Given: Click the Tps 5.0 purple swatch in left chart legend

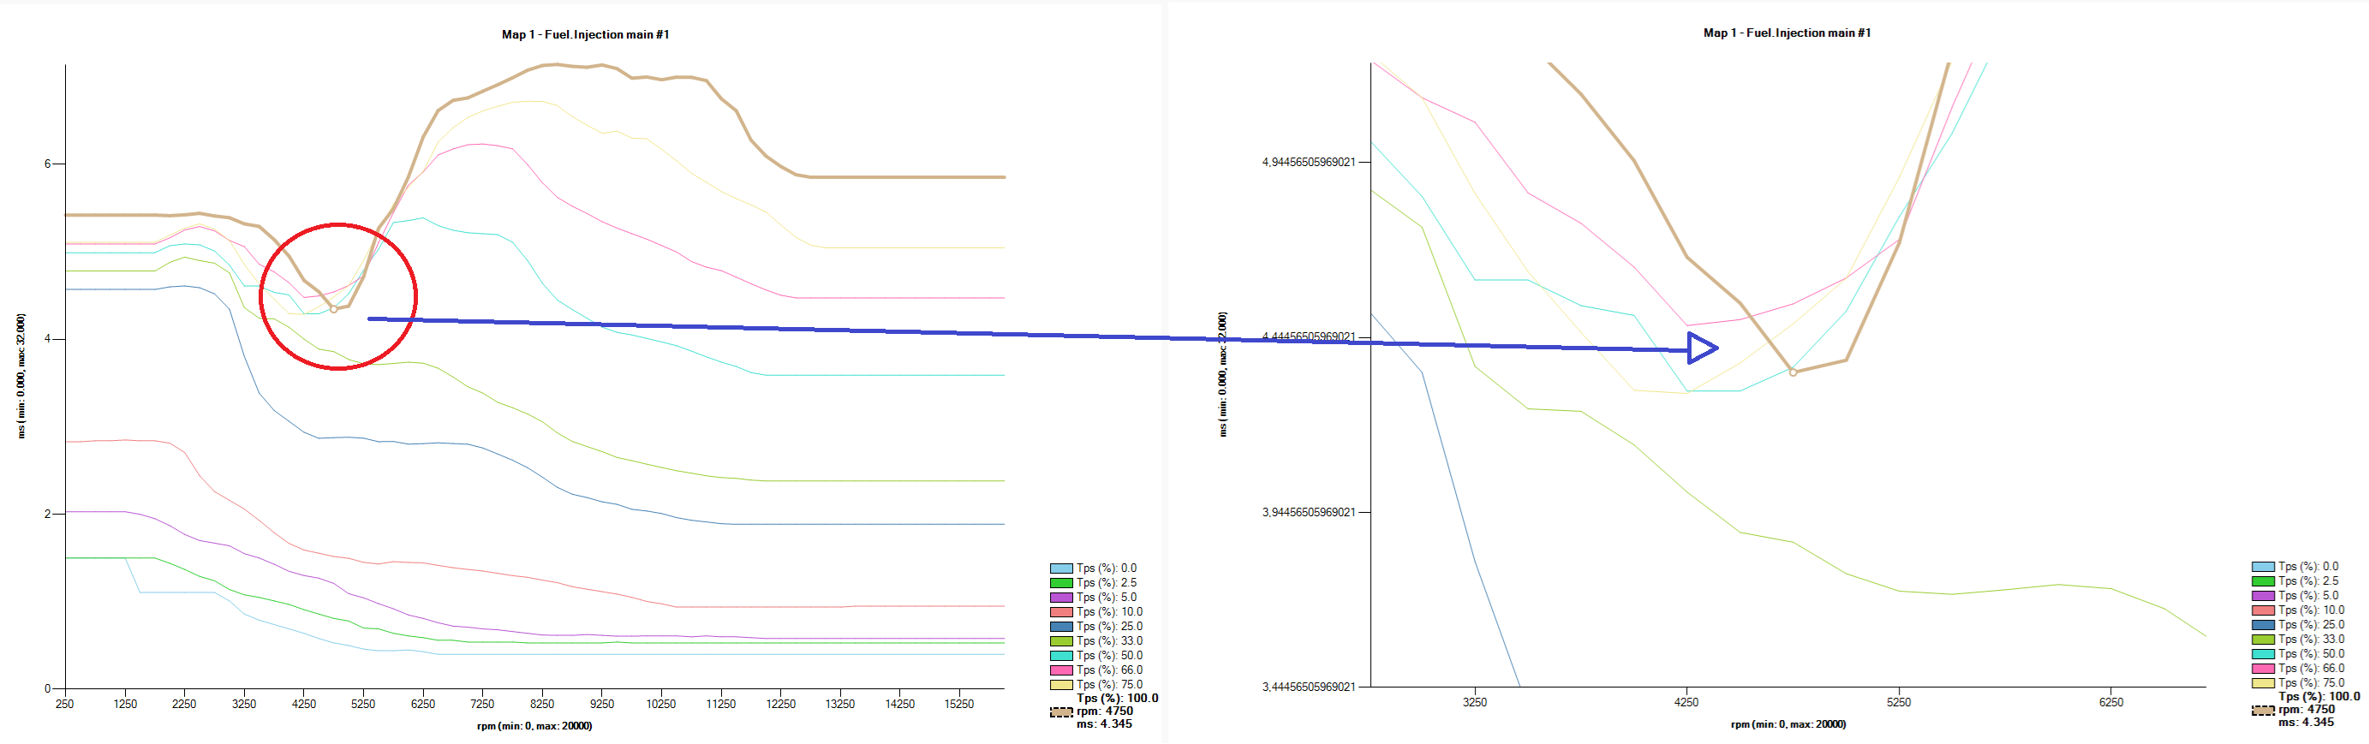Looking at the screenshot, I should pos(1061,598).
